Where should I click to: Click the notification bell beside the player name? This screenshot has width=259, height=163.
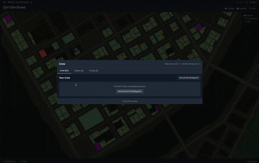[x=32, y=2]
